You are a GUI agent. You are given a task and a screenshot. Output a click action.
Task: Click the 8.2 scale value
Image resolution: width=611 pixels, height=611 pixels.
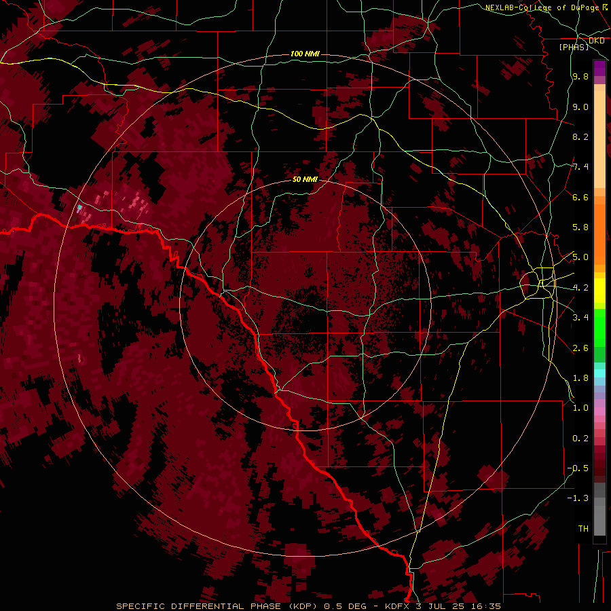point(580,136)
